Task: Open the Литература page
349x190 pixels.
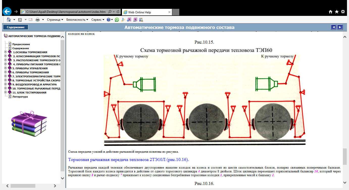Action: pos(20,97)
